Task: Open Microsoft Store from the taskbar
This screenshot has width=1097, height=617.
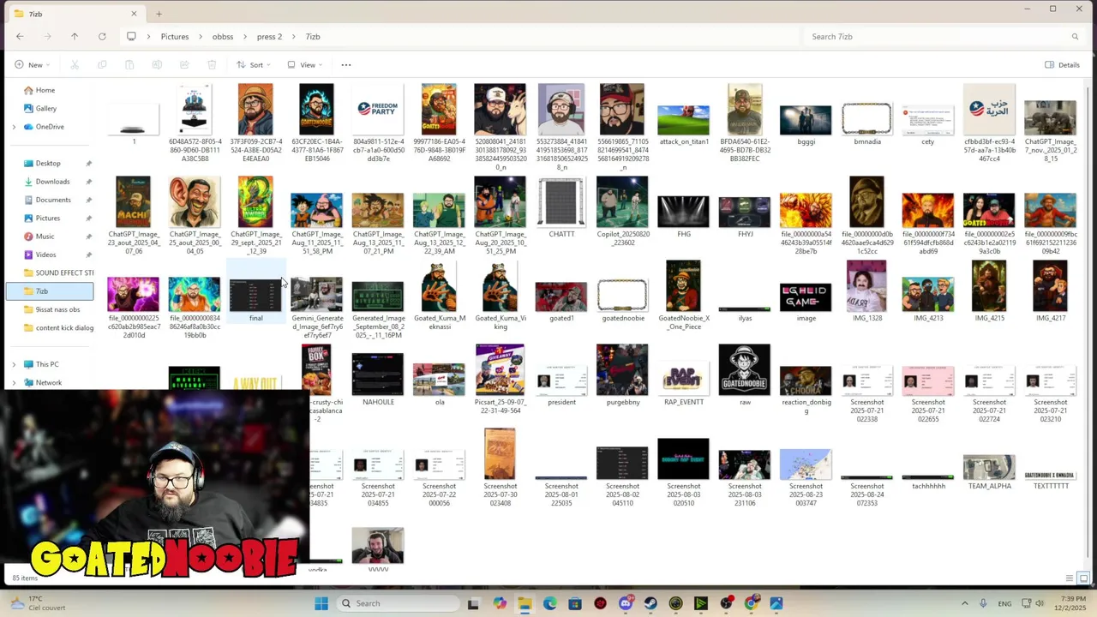Action: tap(575, 603)
